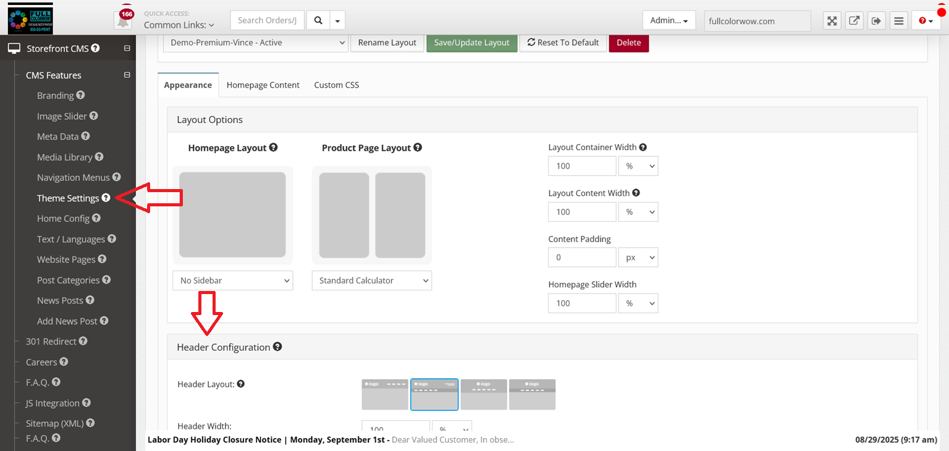The width and height of the screenshot is (949, 451).
Task: Click help icon next to Theme Settings
Action: coord(106,198)
